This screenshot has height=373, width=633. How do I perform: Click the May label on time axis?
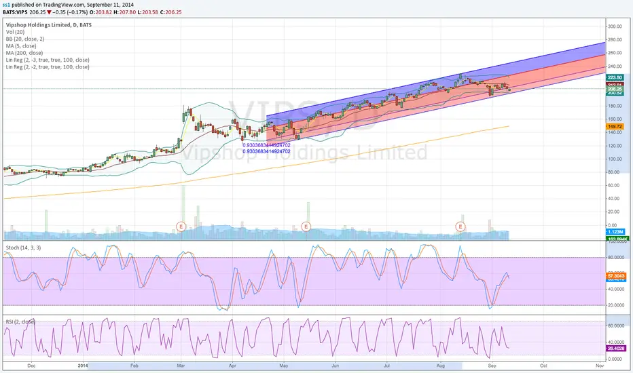[283, 366]
